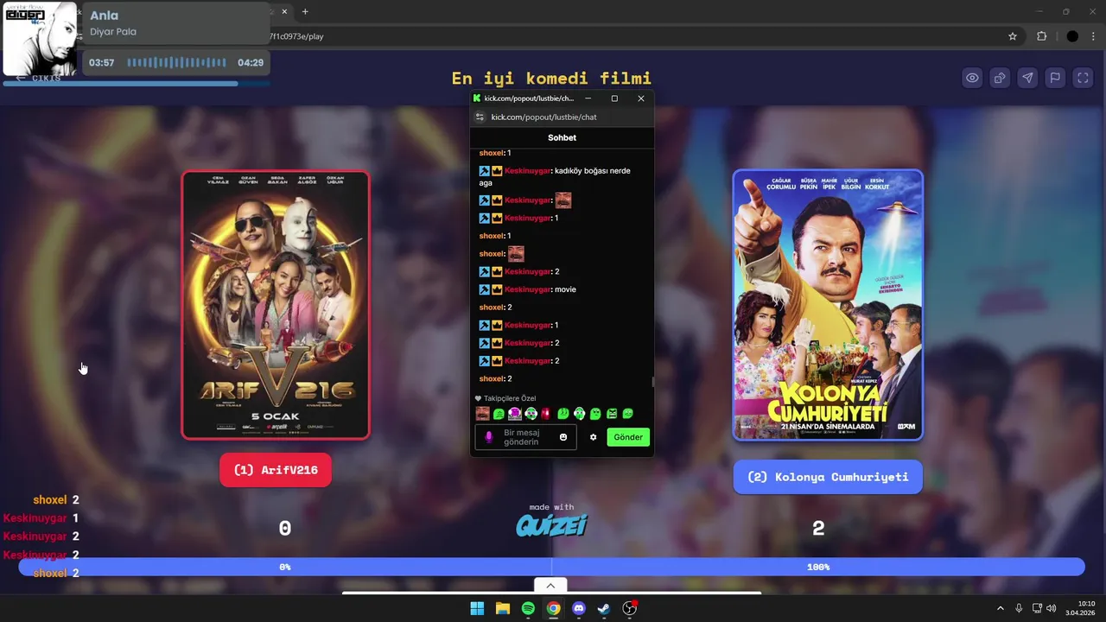Open Steam from the taskbar
1106x622 pixels.
click(604, 608)
